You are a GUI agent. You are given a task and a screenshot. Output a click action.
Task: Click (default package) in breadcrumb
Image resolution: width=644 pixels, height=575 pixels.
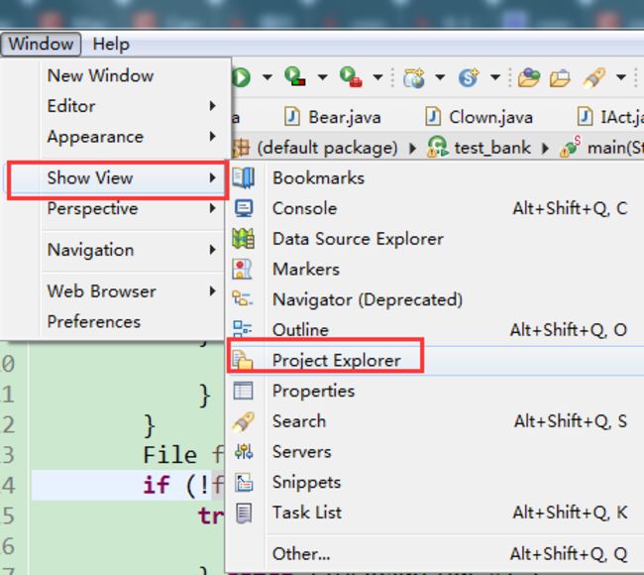[x=327, y=147]
